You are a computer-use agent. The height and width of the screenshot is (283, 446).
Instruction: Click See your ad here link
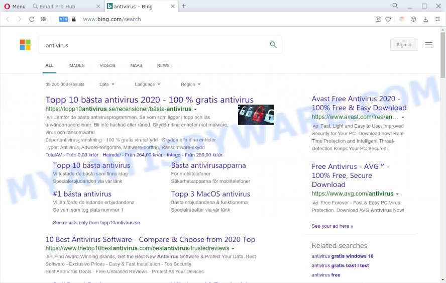pyautogui.click(x=332, y=226)
